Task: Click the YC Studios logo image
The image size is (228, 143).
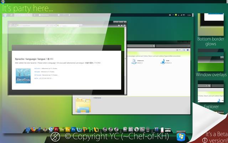Action: click(23, 76)
